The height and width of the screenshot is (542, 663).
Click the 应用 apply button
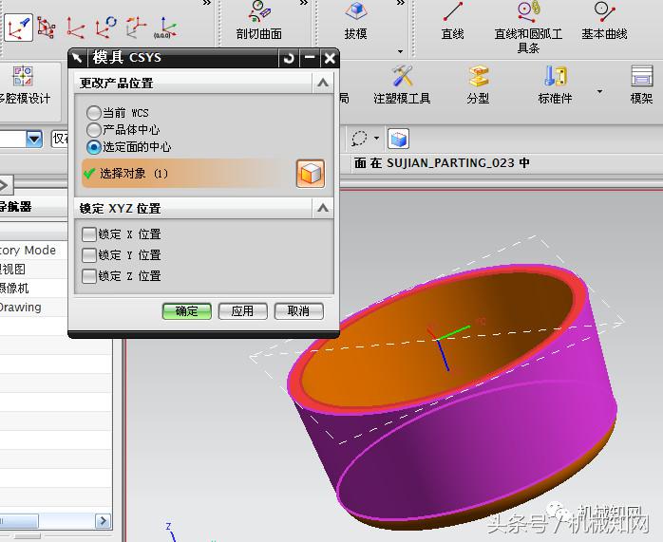(243, 311)
